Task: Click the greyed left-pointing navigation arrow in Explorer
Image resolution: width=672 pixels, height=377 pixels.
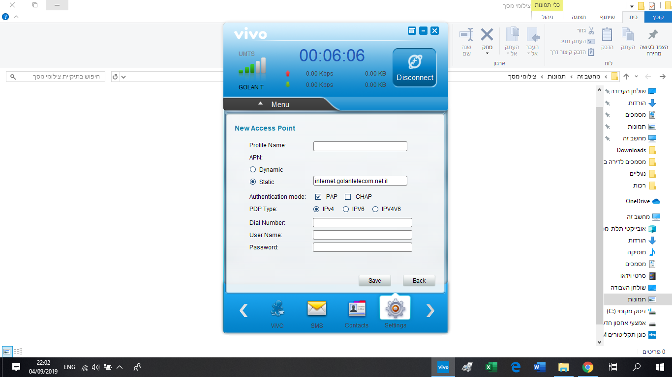Action: tap(648, 77)
